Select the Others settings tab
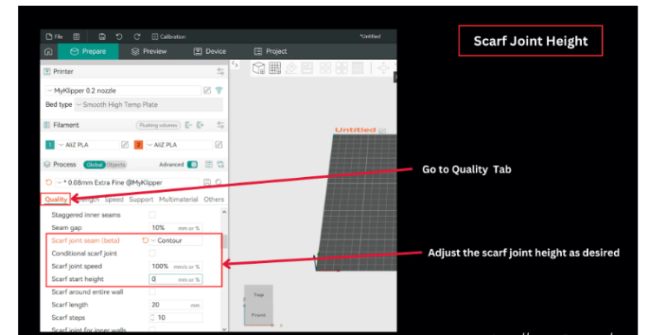This screenshot has height=335, width=666. (213, 200)
